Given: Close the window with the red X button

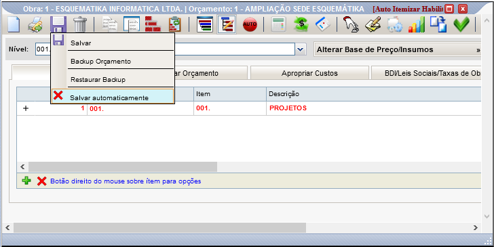Looking at the screenshot, I should [463, 9].
